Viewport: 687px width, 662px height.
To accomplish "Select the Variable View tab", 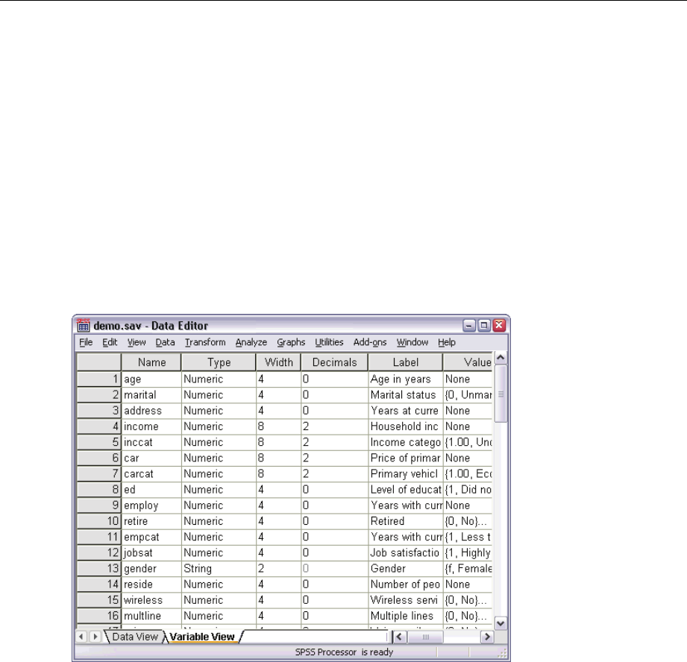I will coord(202,637).
